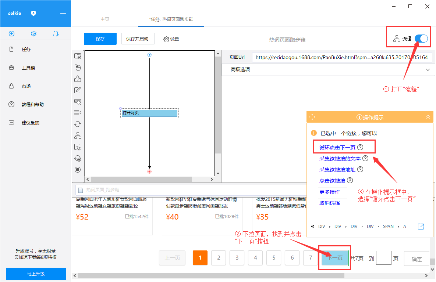Viewport: 436px width, 282px height.
Task: Select the 任务: 热词页面跑步鞋 tab
Action: pos(171,19)
